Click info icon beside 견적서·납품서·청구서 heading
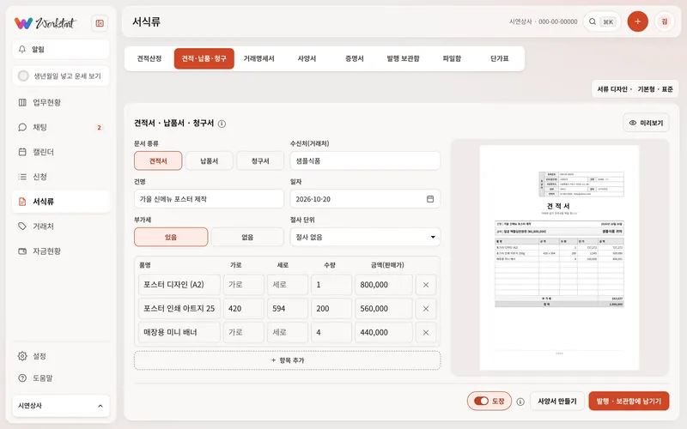Screen dimensions: 687x429 click(222, 124)
